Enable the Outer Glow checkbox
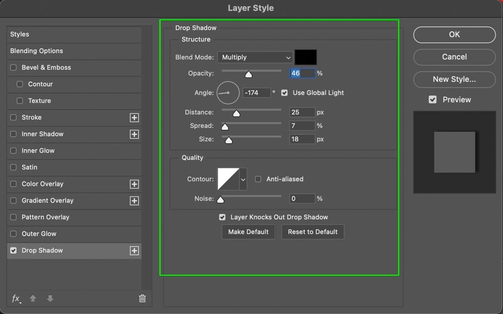The image size is (503, 314). click(14, 234)
